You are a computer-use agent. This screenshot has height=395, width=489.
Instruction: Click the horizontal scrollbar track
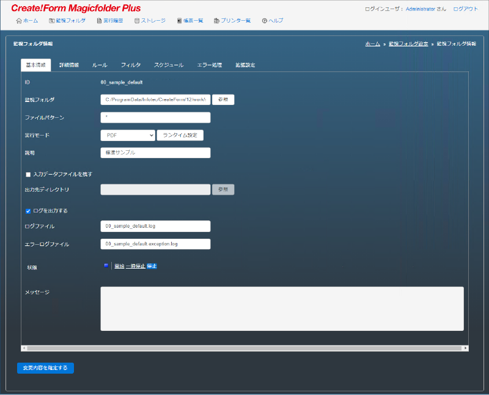pyautogui.click(x=244, y=348)
